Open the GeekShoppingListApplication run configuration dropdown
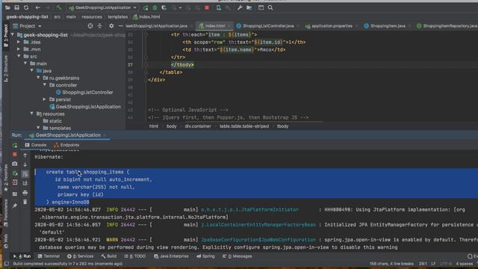The image size is (478, 269). (103, 7)
